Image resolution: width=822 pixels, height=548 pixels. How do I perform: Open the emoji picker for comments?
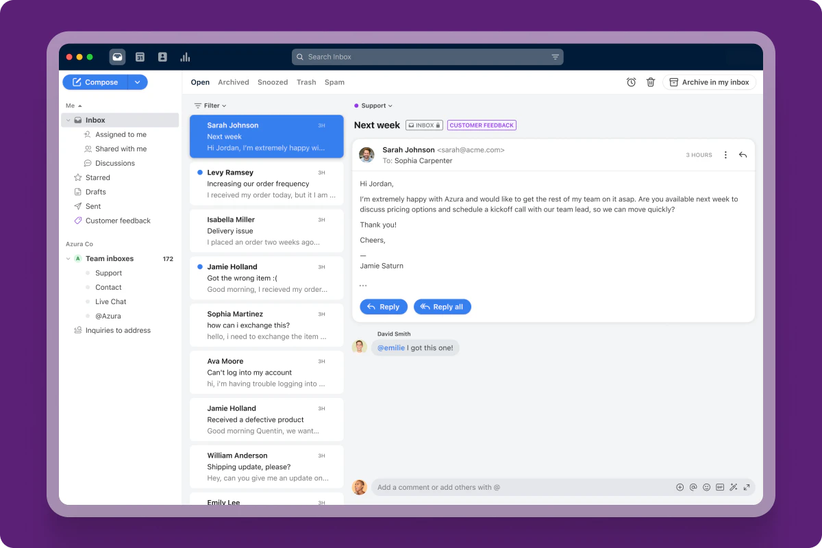[x=706, y=487]
